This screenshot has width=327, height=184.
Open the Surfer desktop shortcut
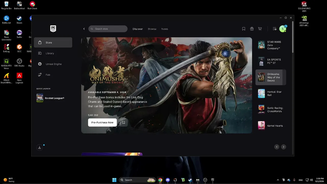(19, 34)
